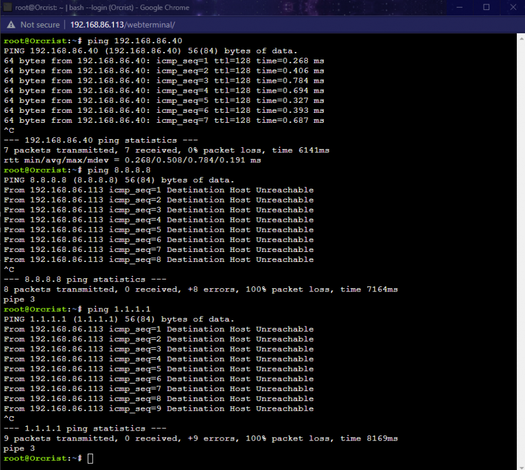Click the 'ping 1.1.1.1' command text
The width and height of the screenshot is (525, 470).
119,309
